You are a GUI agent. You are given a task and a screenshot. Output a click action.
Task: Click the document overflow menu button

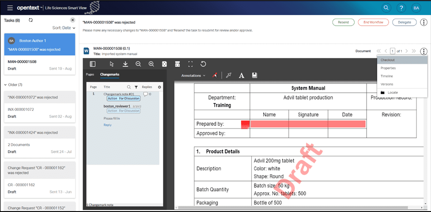click(x=424, y=51)
